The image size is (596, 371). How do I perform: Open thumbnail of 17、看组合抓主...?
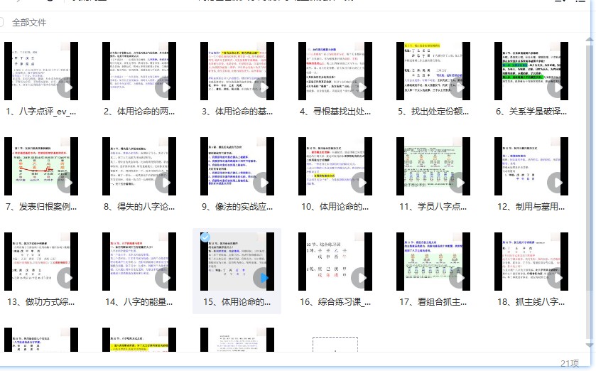click(433, 261)
